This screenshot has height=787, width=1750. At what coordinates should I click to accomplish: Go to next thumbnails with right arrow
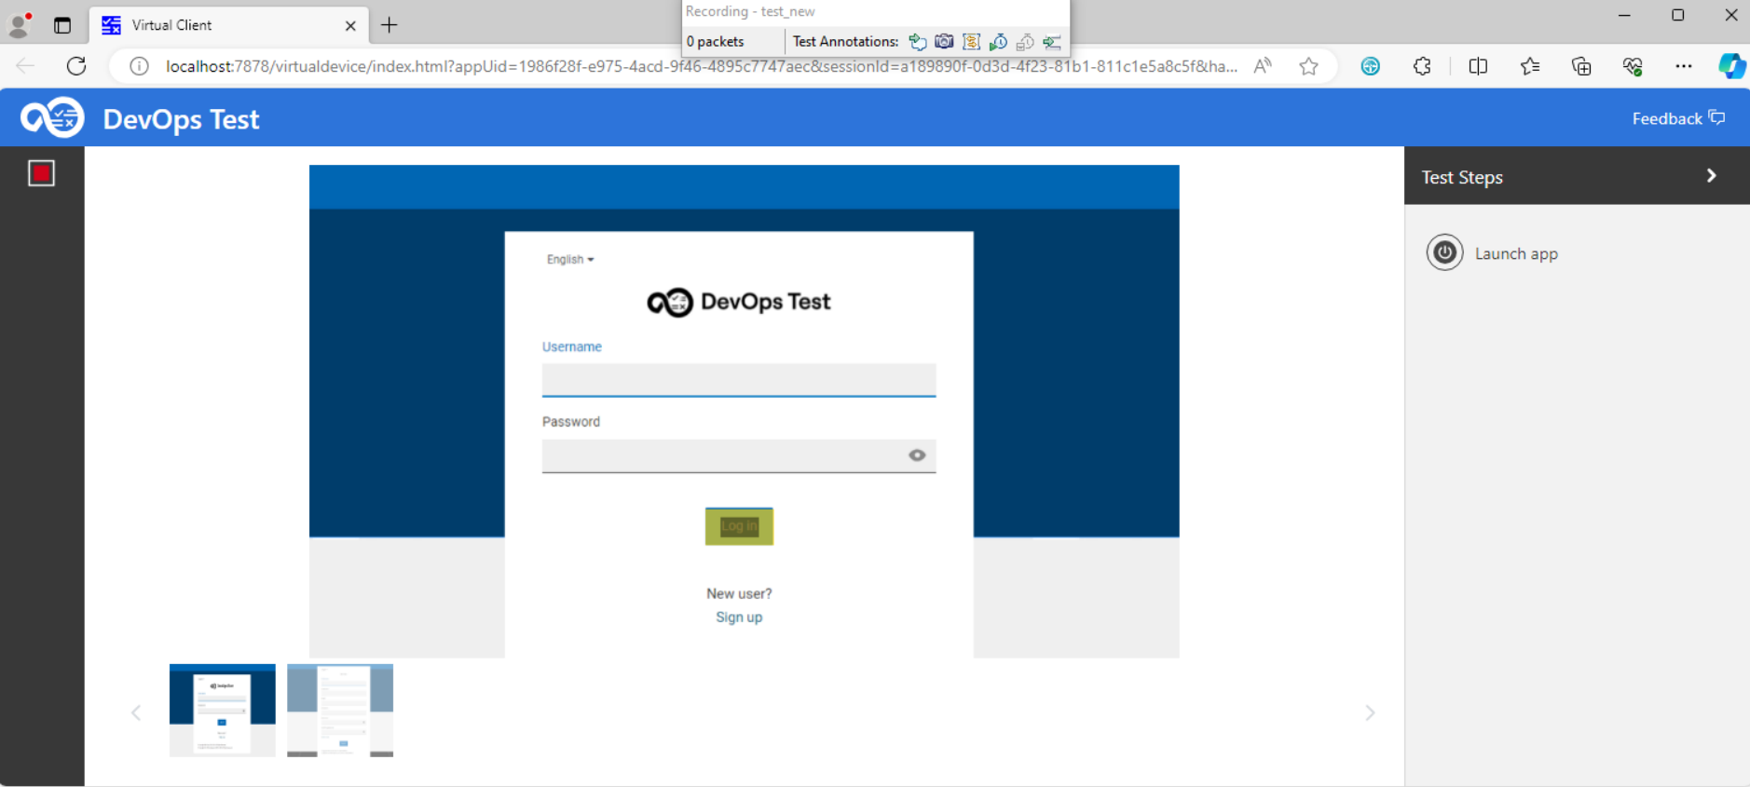(x=1370, y=712)
